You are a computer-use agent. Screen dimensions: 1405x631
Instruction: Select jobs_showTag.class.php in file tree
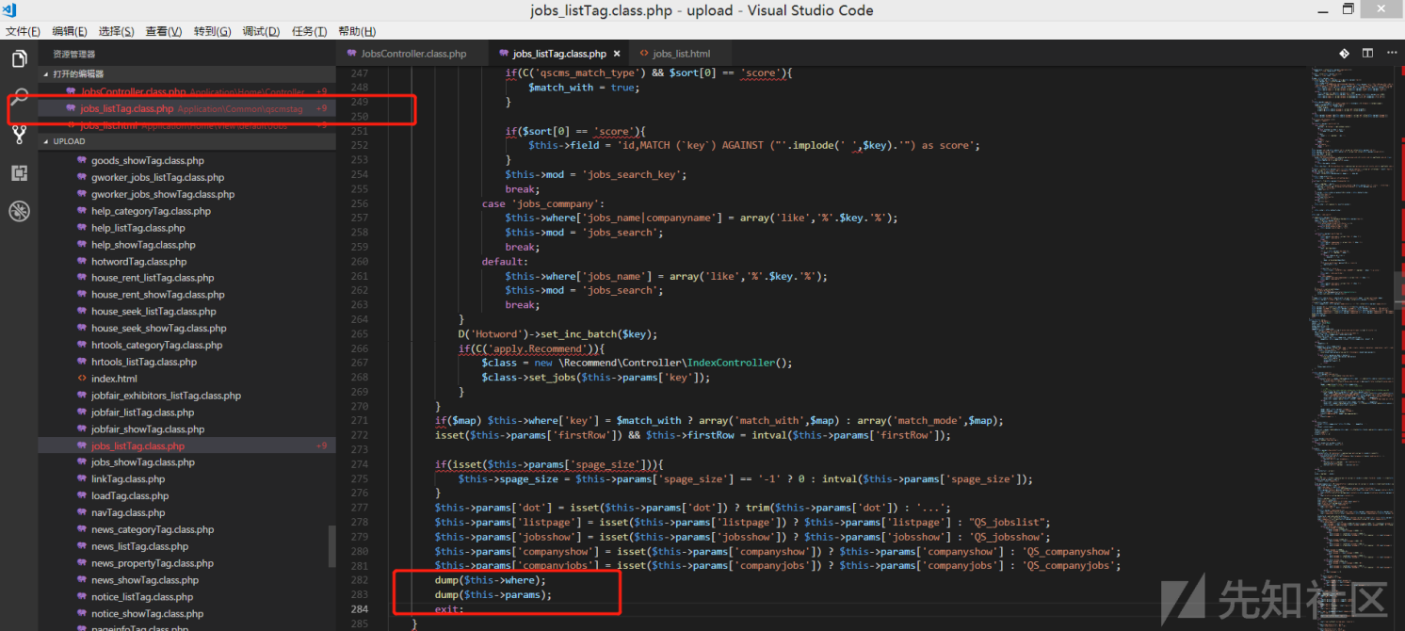coord(142,462)
